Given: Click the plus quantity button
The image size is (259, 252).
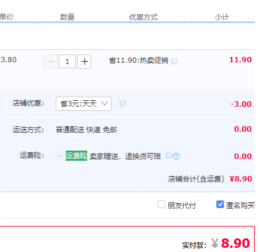Looking at the screenshot, I should tap(84, 62).
